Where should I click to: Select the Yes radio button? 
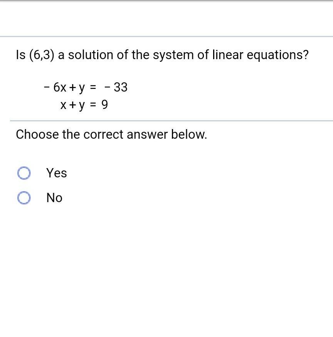pyautogui.click(x=24, y=173)
